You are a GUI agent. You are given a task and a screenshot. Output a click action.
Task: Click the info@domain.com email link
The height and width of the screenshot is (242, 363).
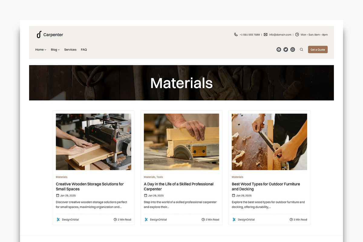(x=280, y=35)
